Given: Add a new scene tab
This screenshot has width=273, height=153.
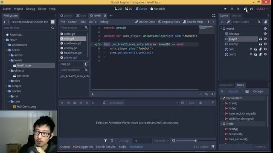Looking at the screenshot, I should tap(111, 16).
